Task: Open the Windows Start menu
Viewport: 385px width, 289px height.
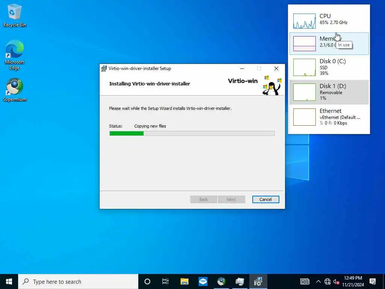Action: click(9, 281)
